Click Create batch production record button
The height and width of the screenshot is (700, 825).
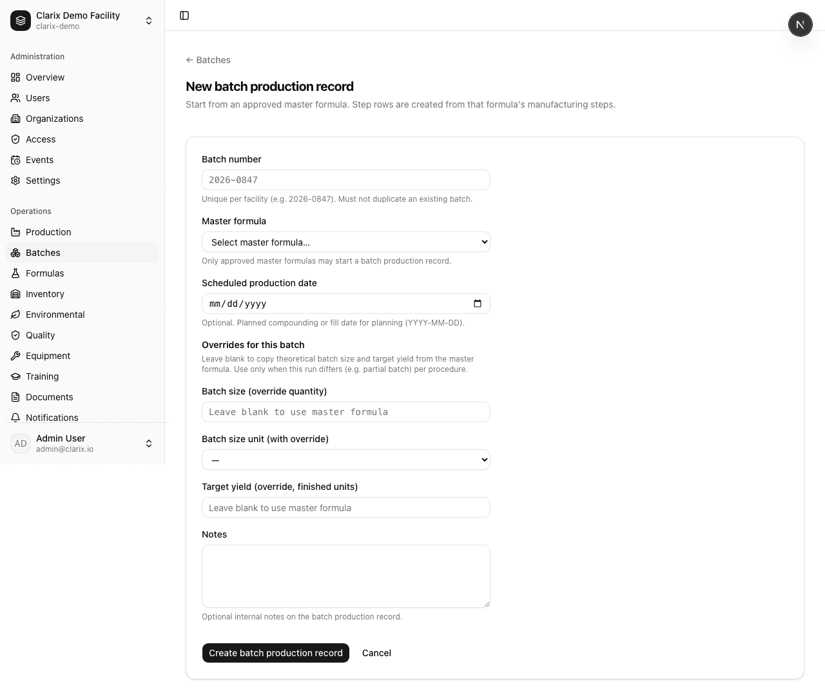(x=276, y=653)
